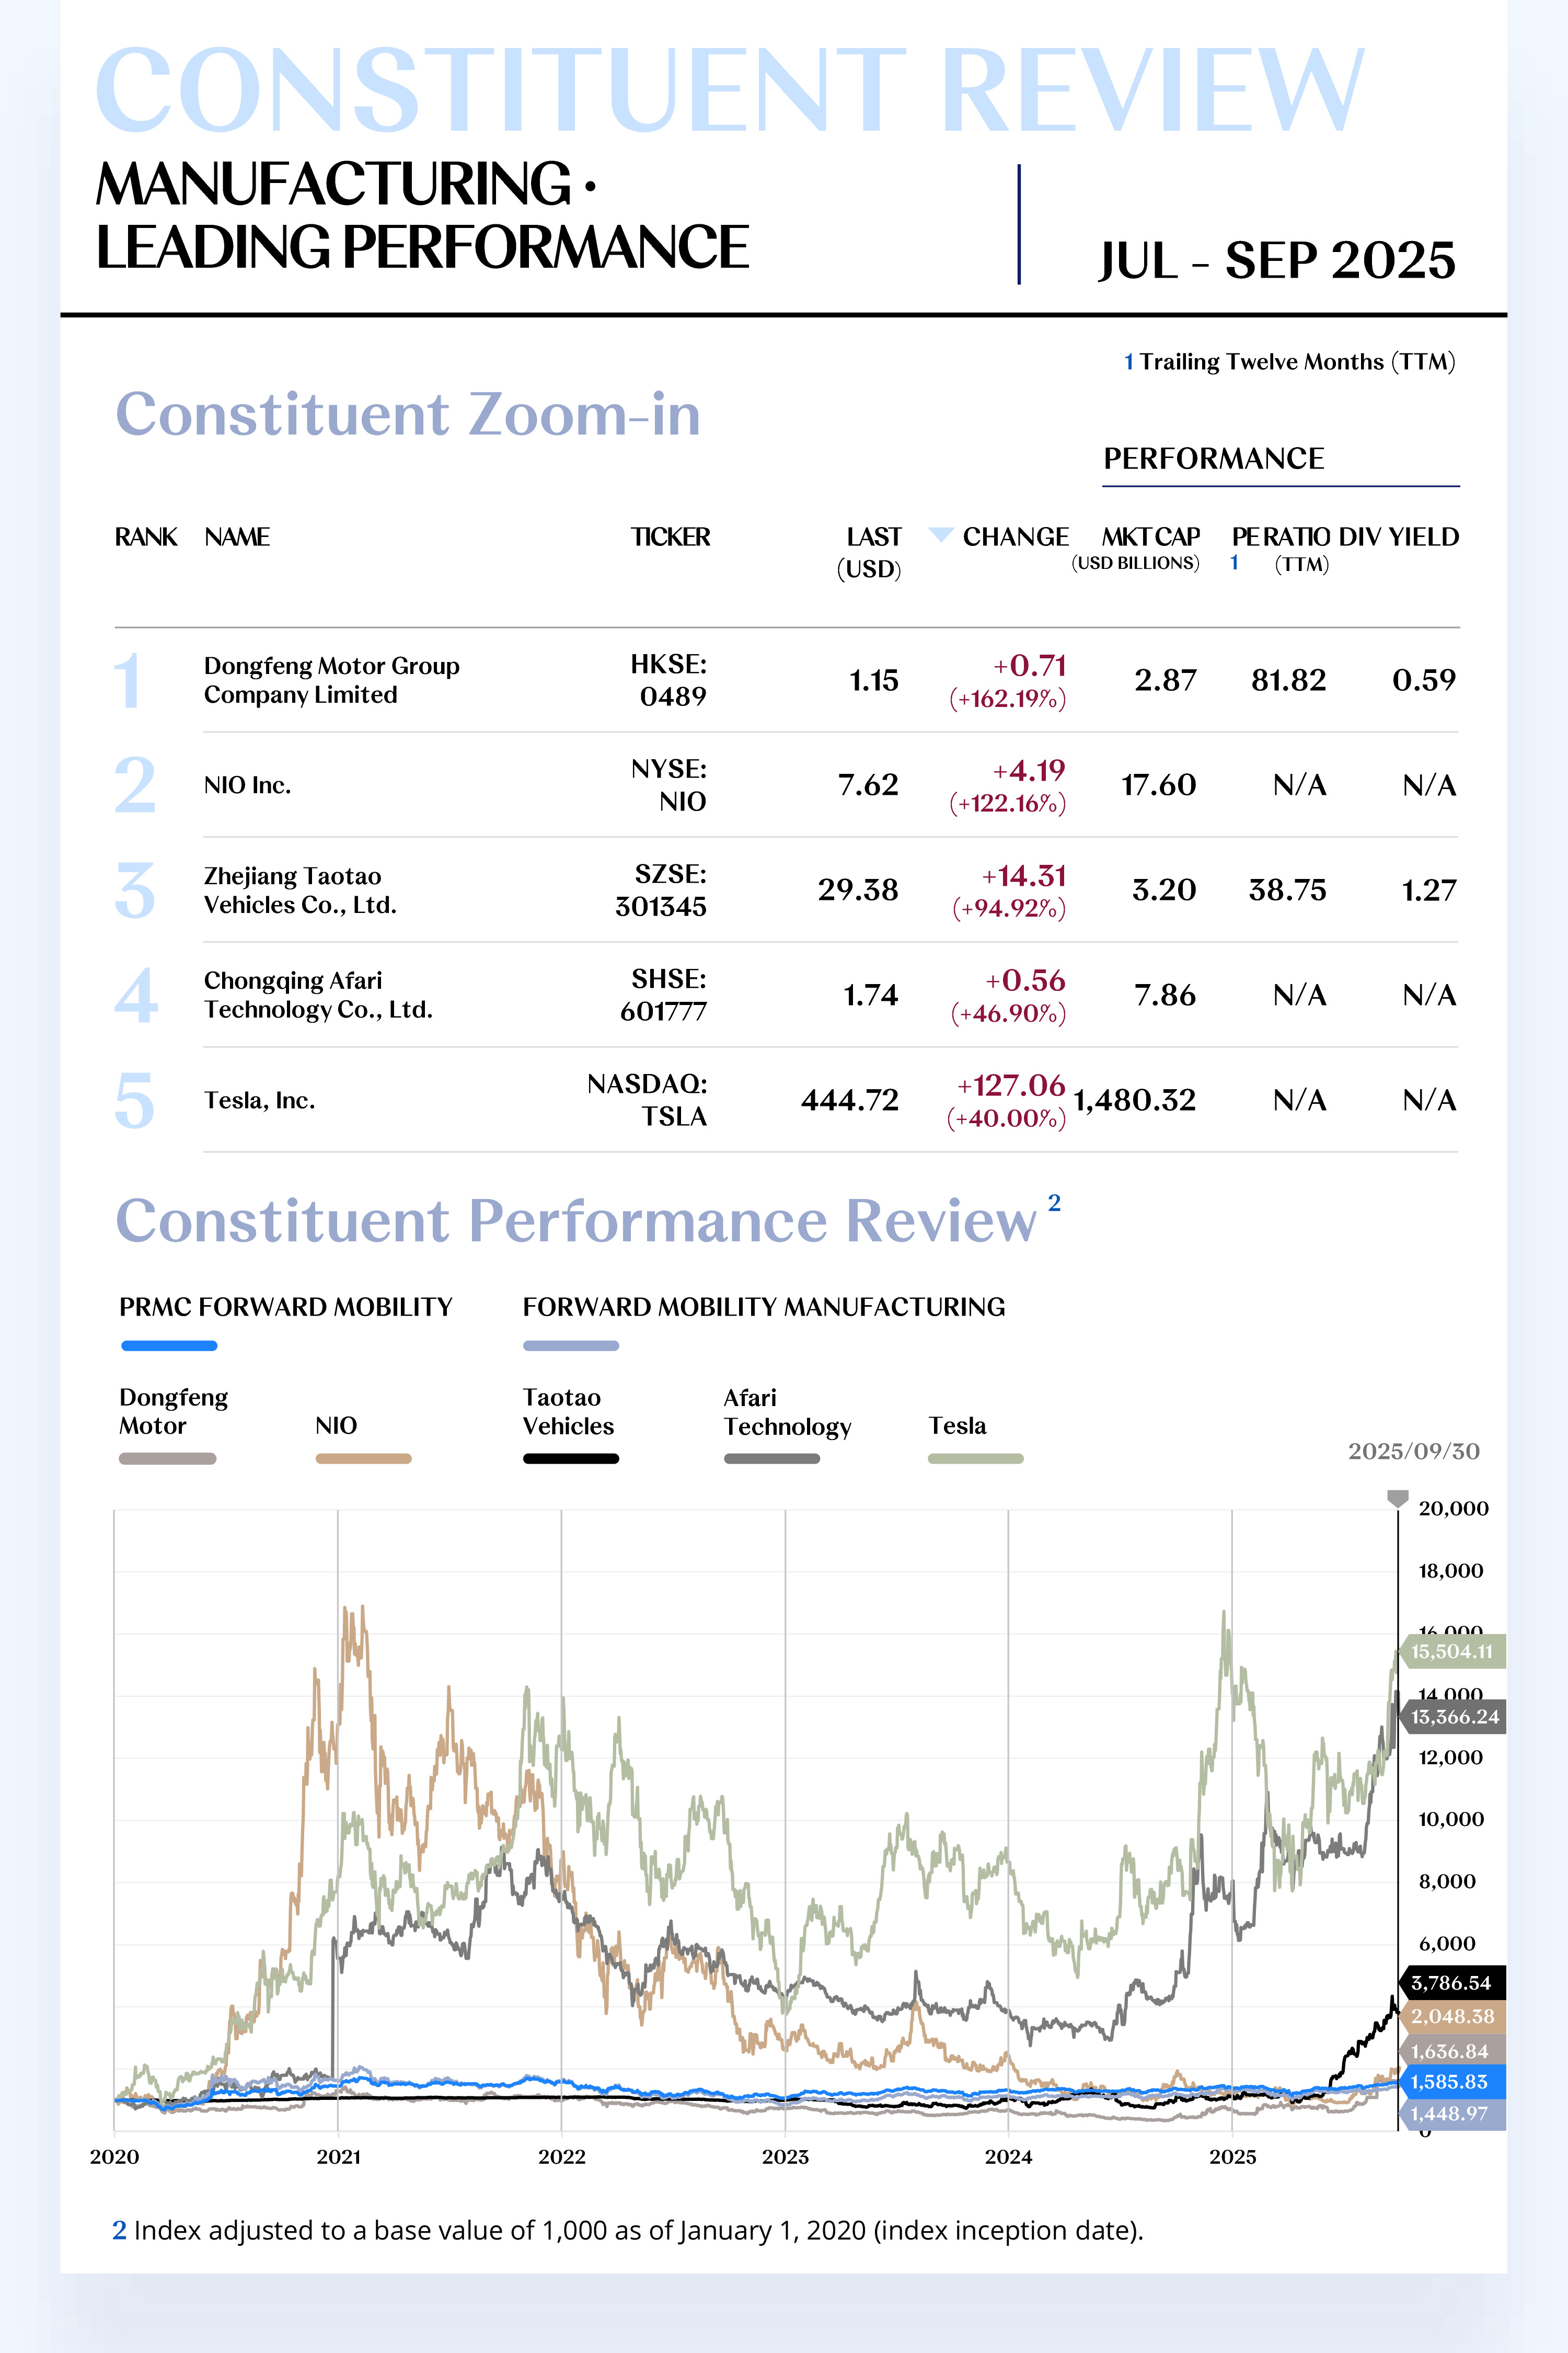Viewport: 1568px width, 2353px height.
Task: Click the 15,504.11 value label on chart
Action: click(x=1451, y=1652)
